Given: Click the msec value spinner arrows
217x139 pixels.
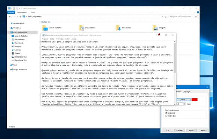Looking at the screenshot, I should point(184,104).
